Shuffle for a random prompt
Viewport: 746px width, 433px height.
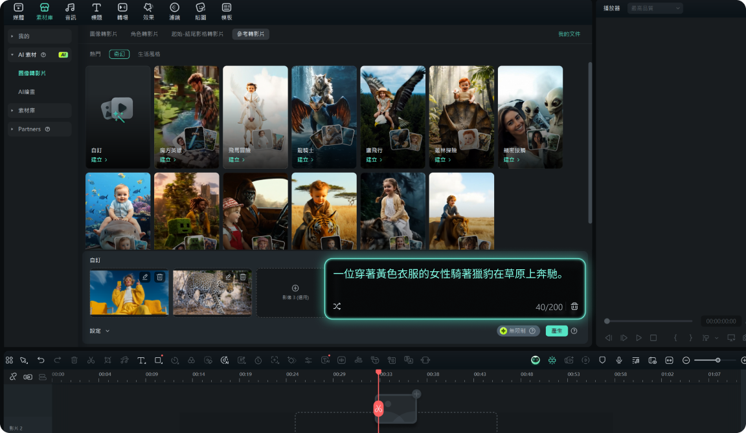pos(337,307)
